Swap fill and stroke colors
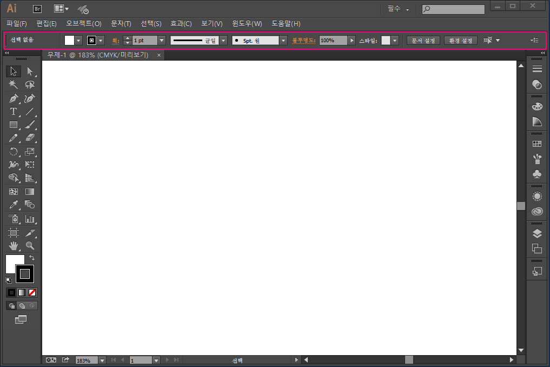Viewport: 550px width, 367px height. coord(31,258)
